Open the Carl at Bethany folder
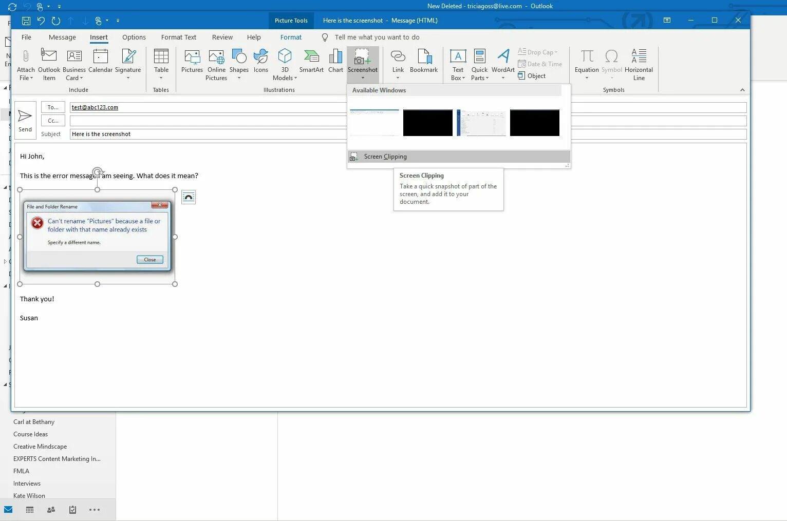This screenshot has height=521, width=787. pos(34,422)
